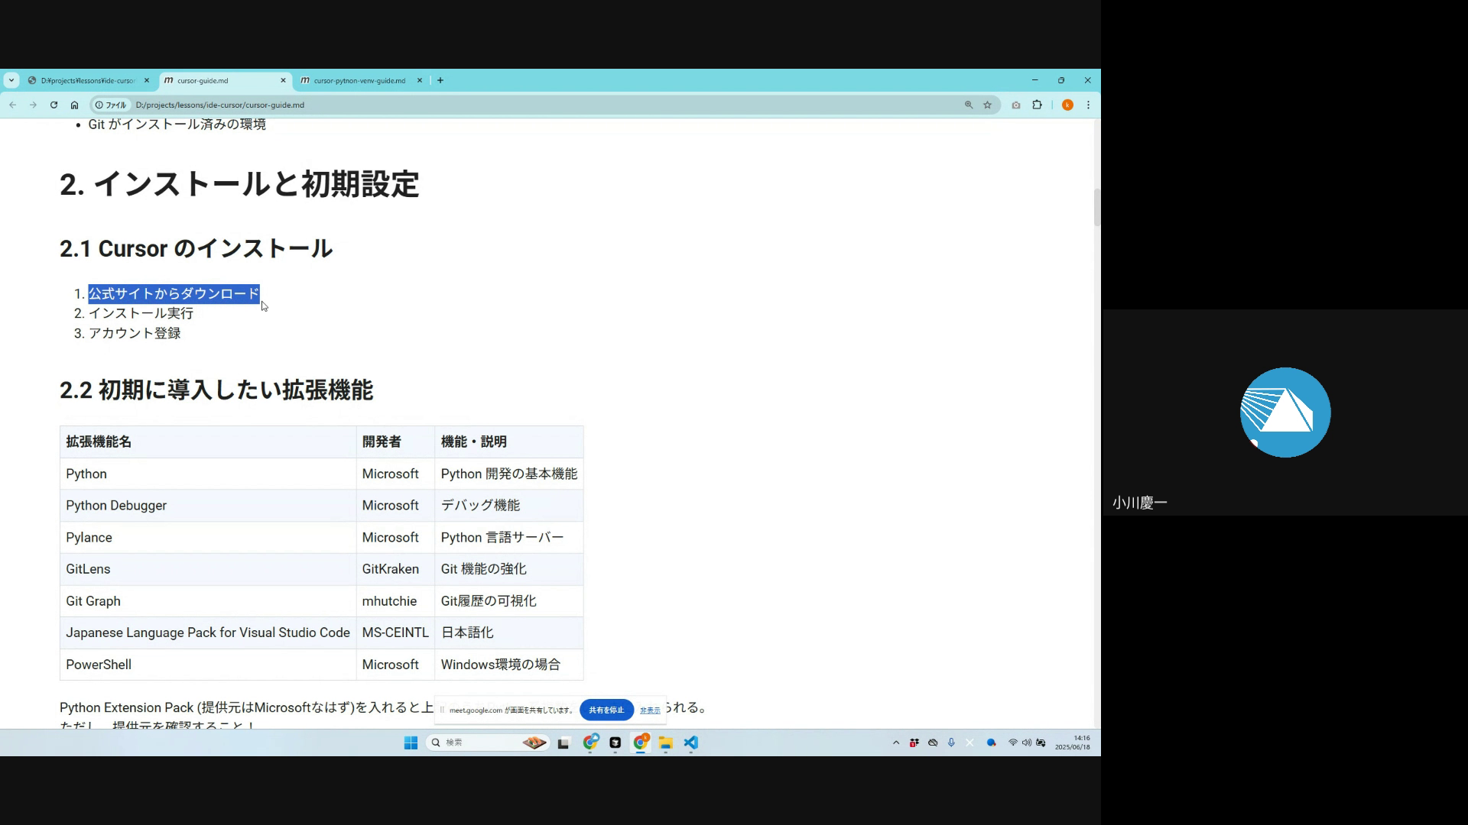Click the 非表示 hide link
Image resolution: width=1468 pixels, height=825 pixels.
click(650, 710)
